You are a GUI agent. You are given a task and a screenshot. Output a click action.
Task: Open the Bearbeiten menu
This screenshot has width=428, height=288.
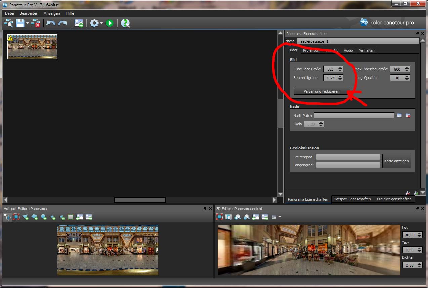coord(29,13)
